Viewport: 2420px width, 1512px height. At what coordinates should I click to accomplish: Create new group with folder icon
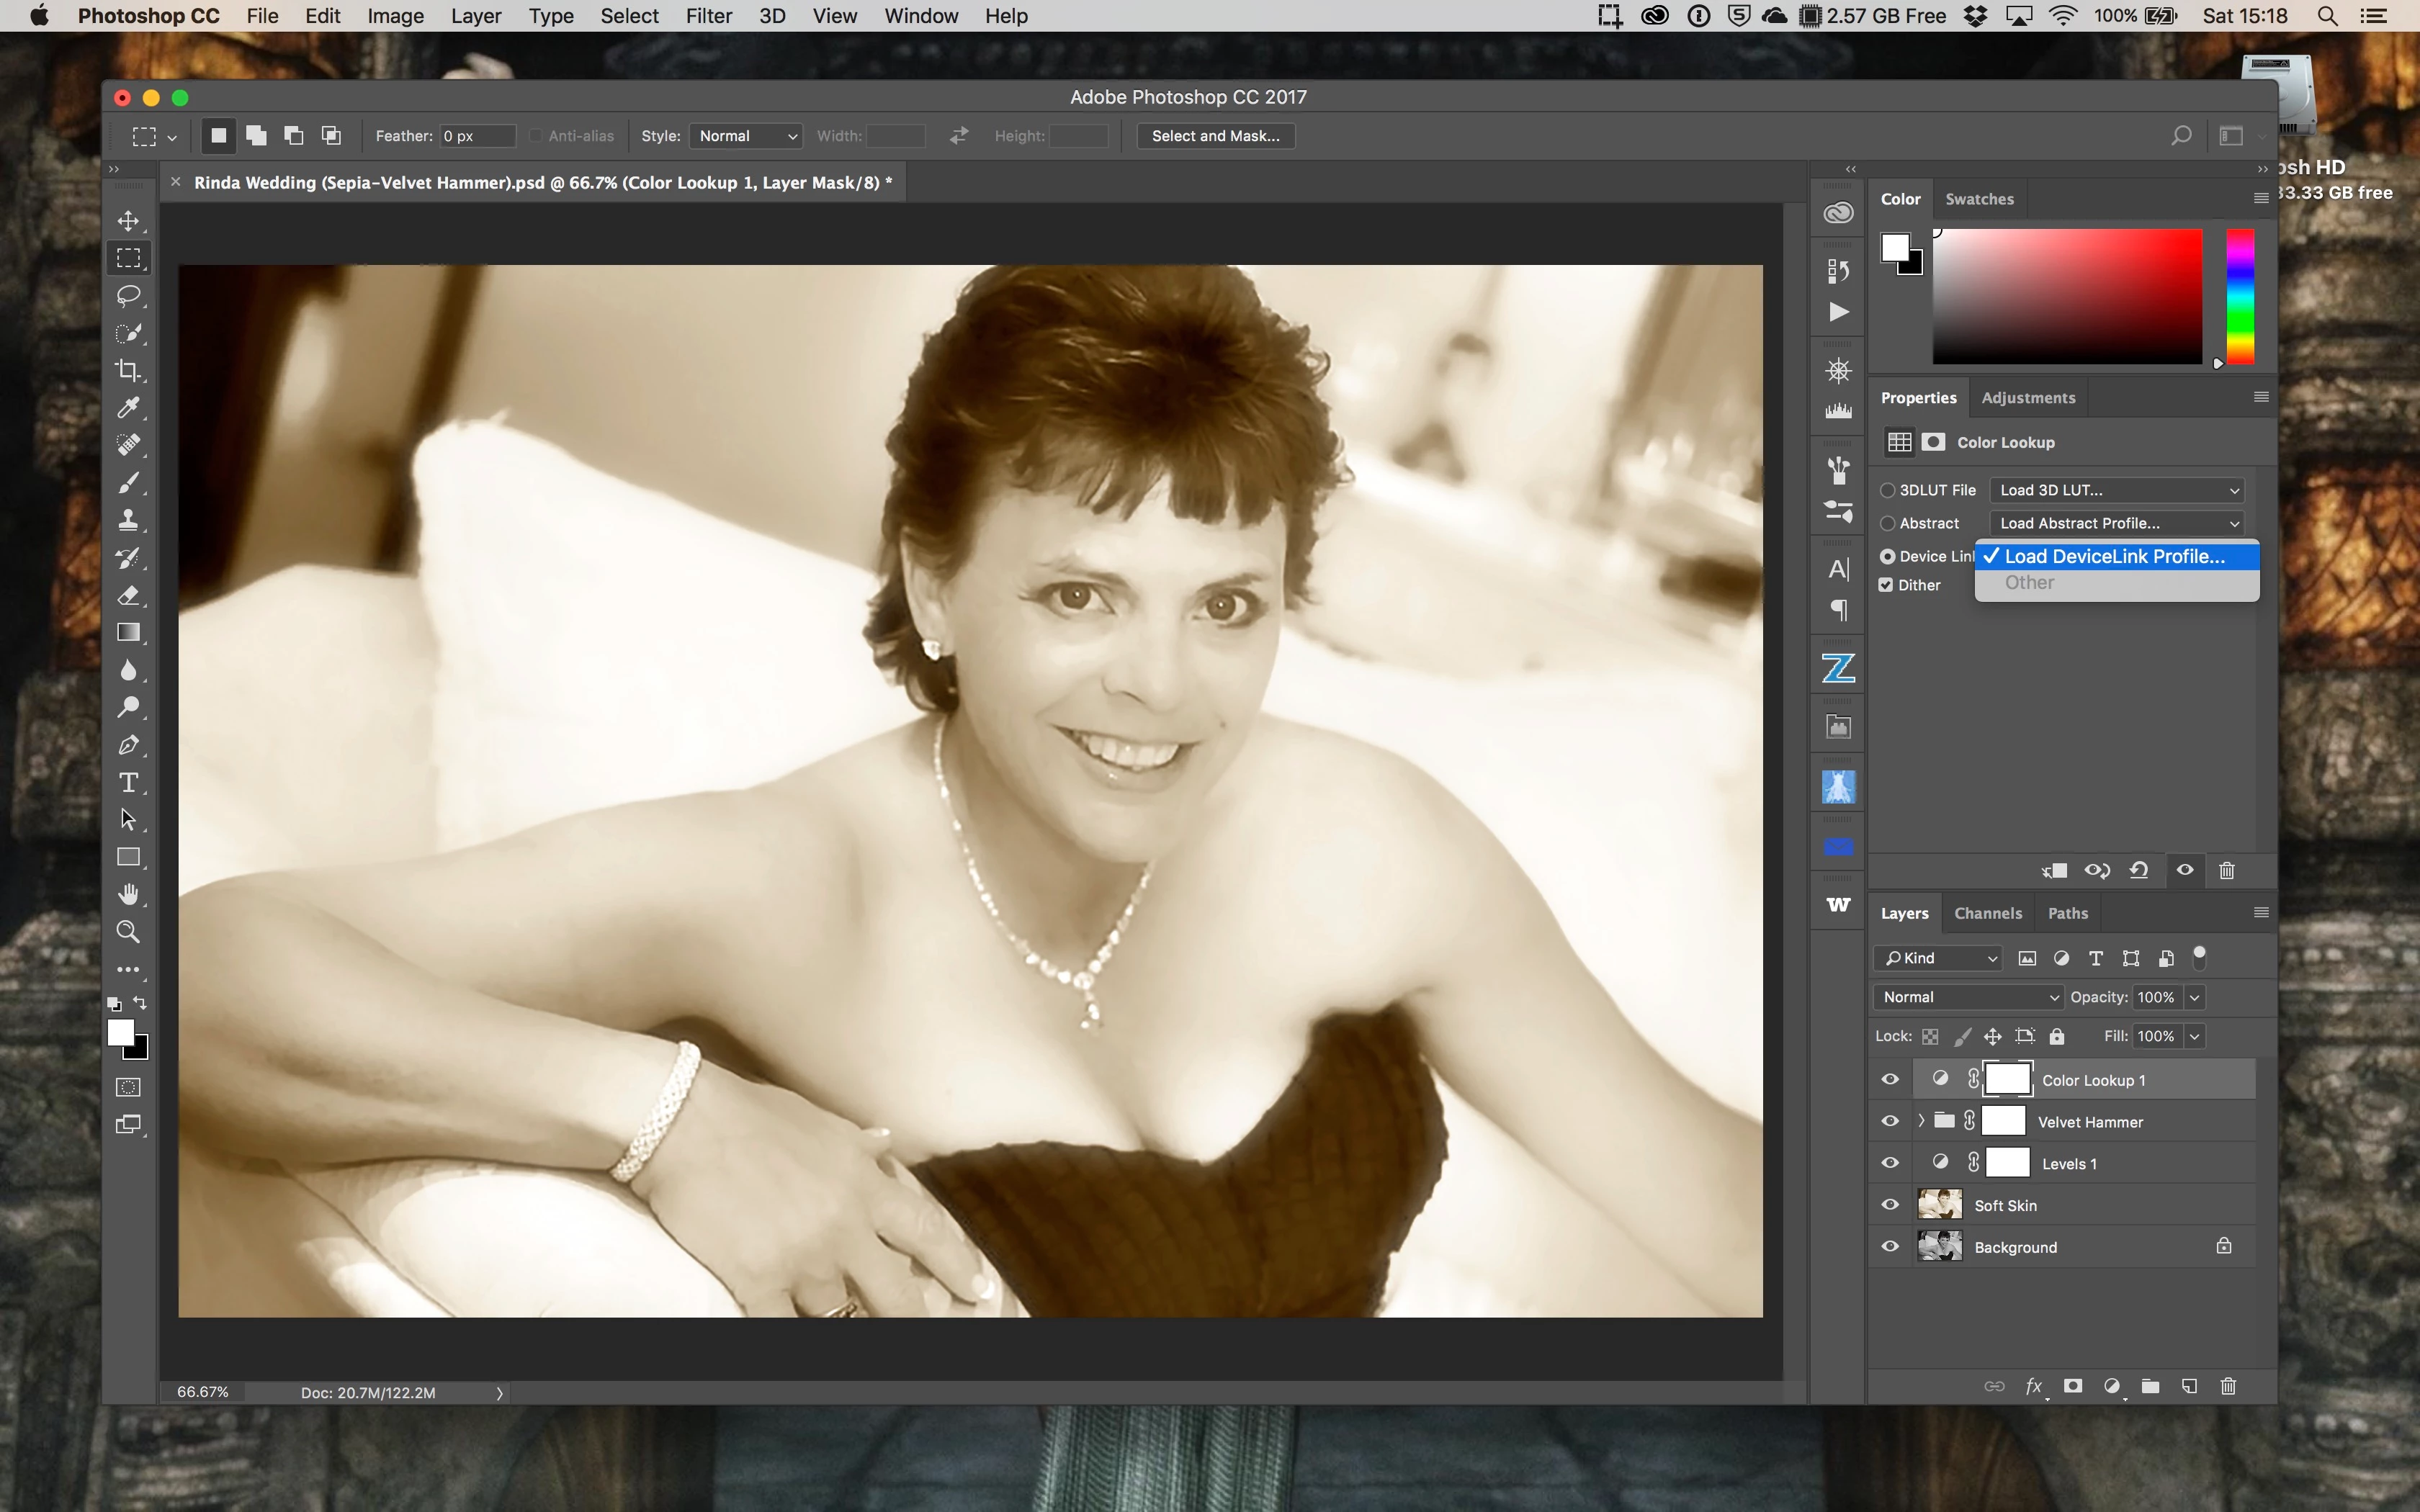click(x=2150, y=1386)
